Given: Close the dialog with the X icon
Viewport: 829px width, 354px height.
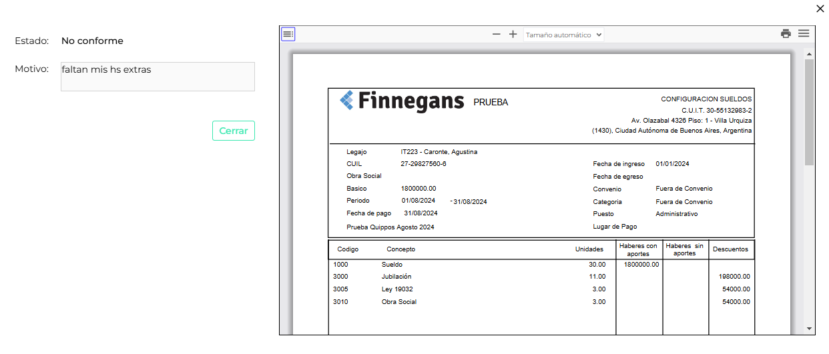Looking at the screenshot, I should [x=820, y=9].
